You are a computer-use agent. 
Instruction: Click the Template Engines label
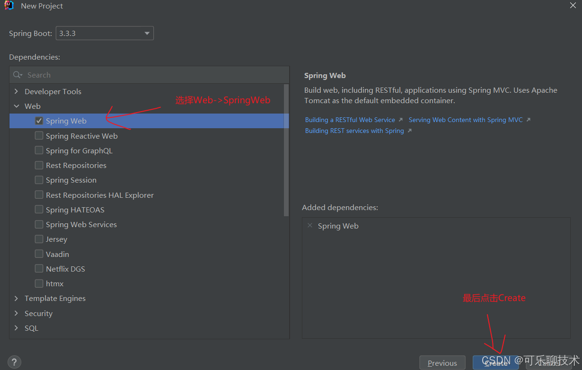(x=55, y=298)
